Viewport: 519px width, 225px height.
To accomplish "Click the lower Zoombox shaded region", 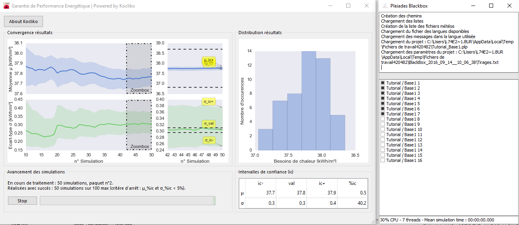I will pyautogui.click(x=139, y=125).
